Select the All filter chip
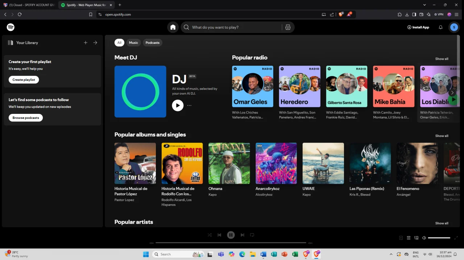The width and height of the screenshot is (464, 260). click(119, 42)
